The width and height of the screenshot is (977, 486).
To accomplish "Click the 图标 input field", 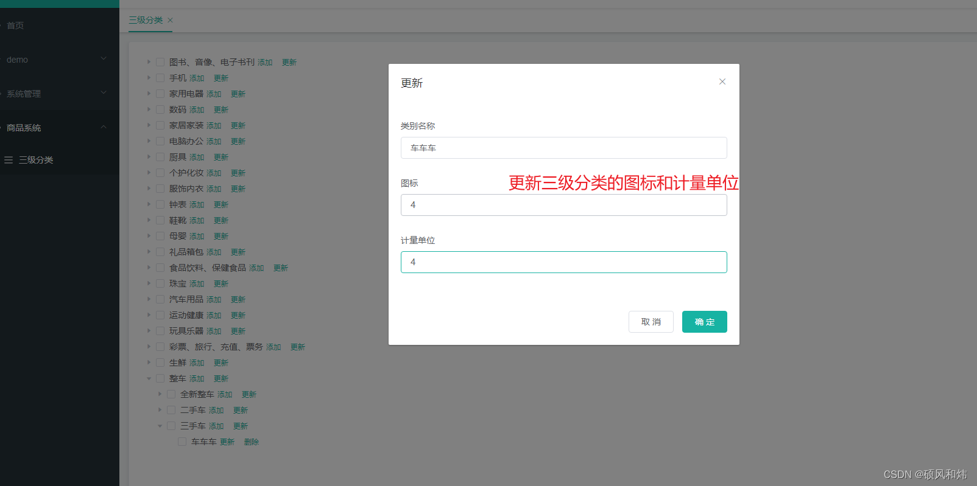I will [x=564, y=205].
